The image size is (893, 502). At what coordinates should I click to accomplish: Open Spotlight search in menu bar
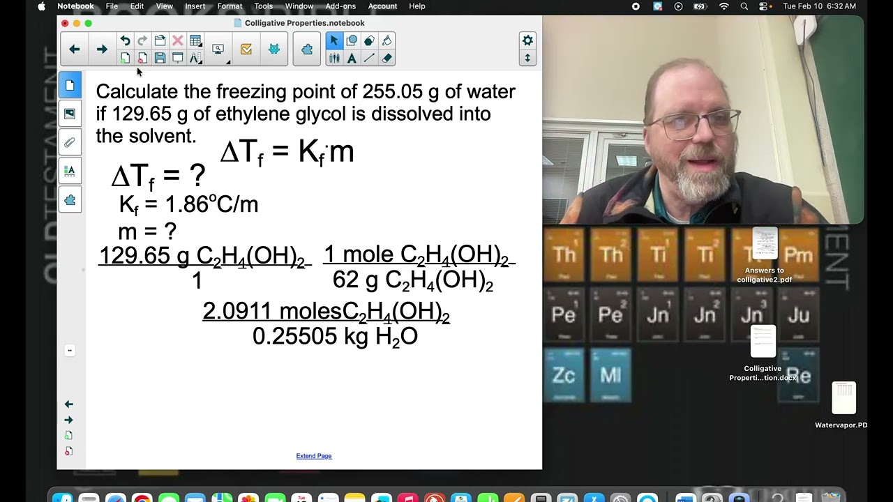[744, 6]
